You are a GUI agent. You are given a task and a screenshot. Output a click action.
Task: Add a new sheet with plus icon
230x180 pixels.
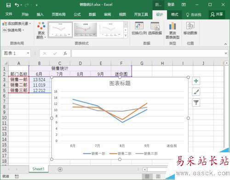(60, 169)
